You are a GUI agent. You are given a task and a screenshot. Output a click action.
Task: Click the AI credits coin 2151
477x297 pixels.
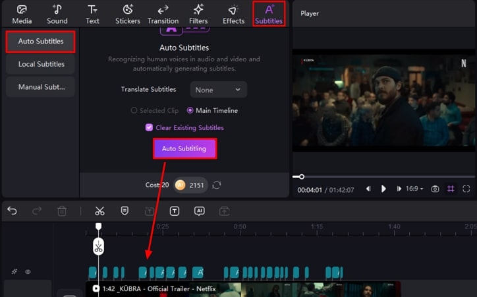tap(190, 185)
